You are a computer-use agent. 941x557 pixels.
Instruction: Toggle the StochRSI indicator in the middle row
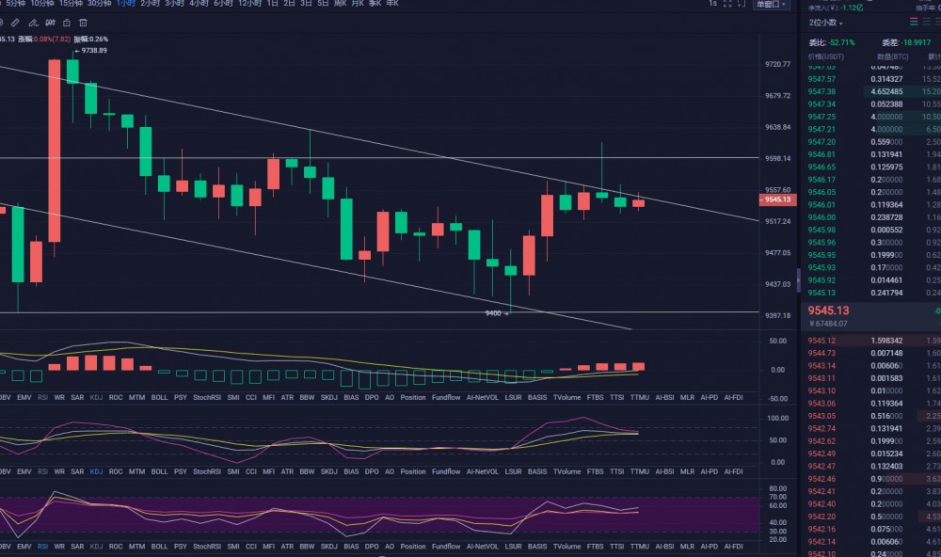tap(206, 469)
